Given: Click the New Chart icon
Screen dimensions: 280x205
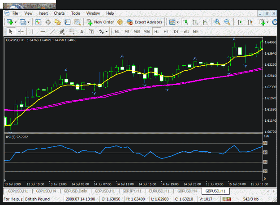Looking at the screenshot, I should pyautogui.click(x=10, y=22).
